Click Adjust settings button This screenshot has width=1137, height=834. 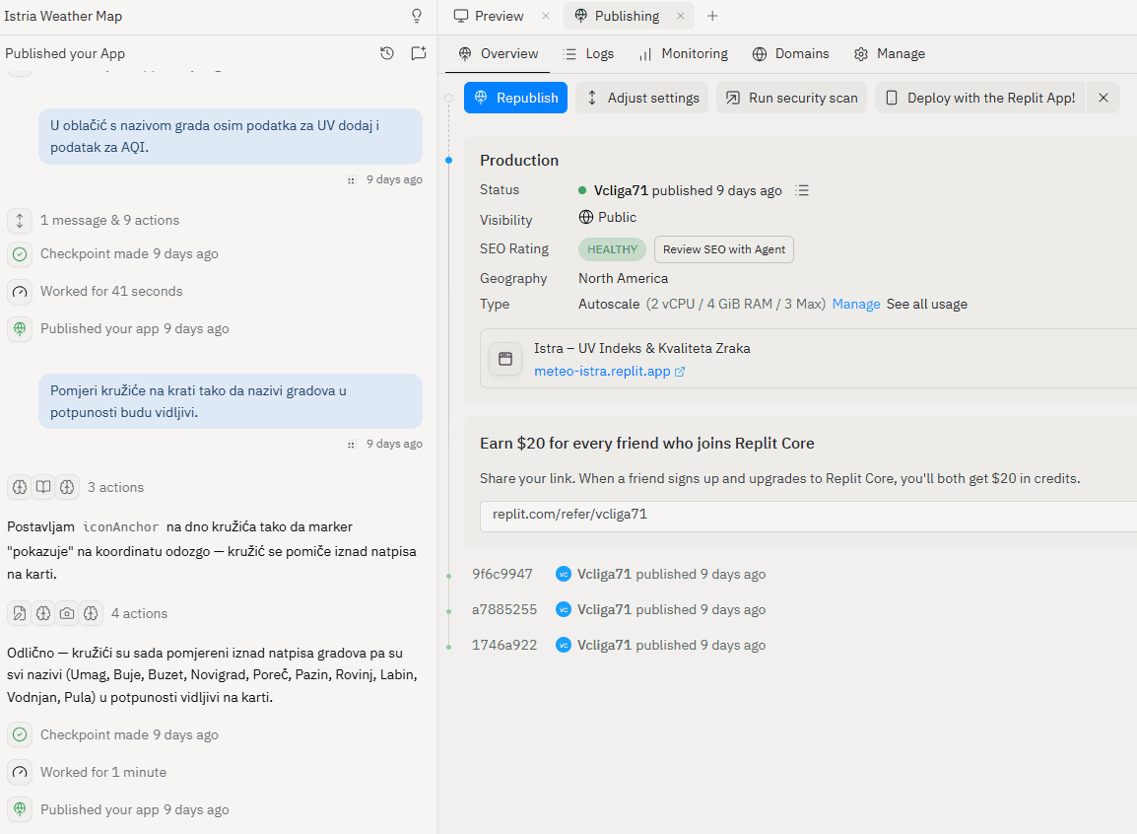tap(642, 98)
